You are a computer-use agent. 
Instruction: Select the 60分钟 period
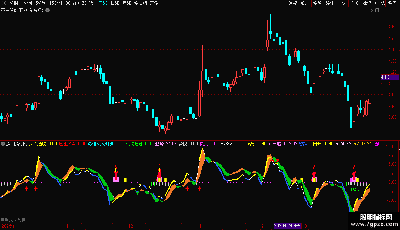(88, 3)
